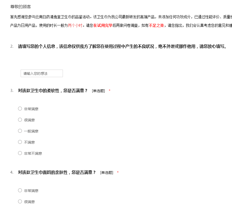Image resolution: width=232 pixels, height=207 pixels.
Task: Click the red required asterisk on question 3
Action: point(110,91)
